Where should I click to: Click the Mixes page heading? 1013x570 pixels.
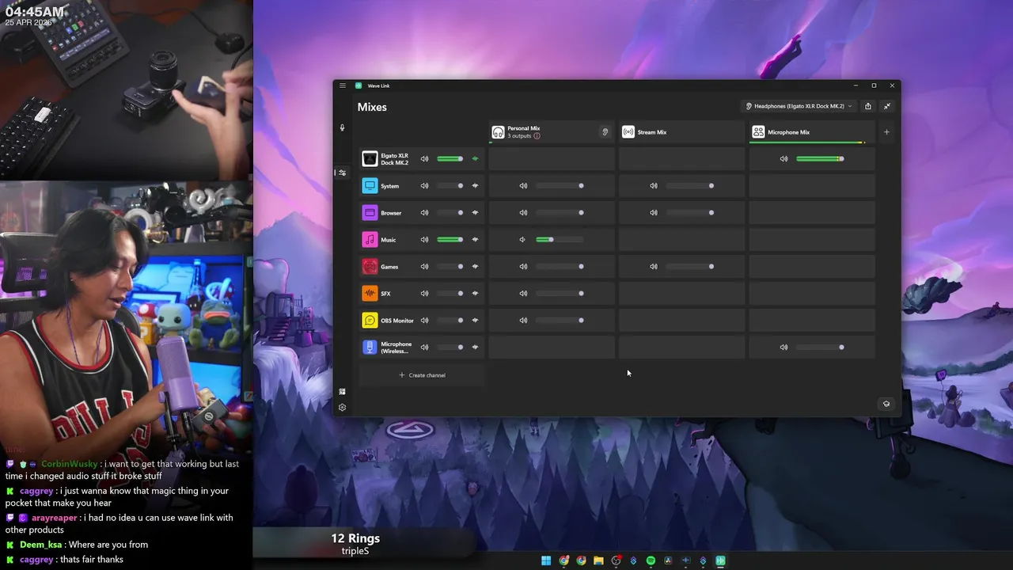pos(372,107)
